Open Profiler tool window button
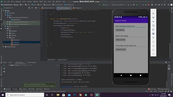The height and width of the screenshot is (97, 173). click(x=32, y=89)
